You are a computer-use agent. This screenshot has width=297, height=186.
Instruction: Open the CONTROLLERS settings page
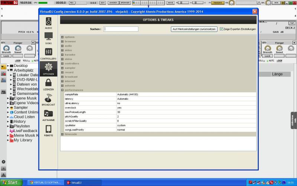[49, 54]
